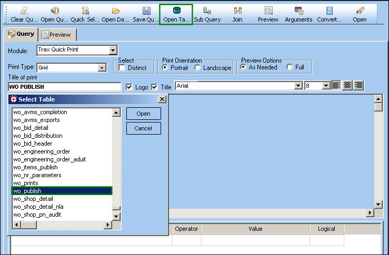Click the Convert toolbar icon
Screen dimensions: 389x255
coord(329,11)
